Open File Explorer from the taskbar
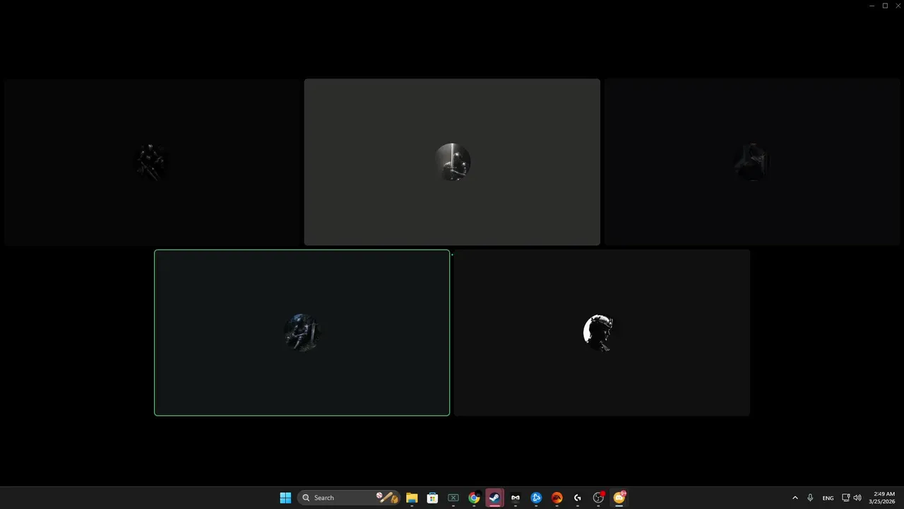 [x=412, y=498]
